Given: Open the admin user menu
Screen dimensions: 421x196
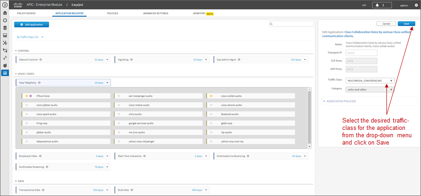Looking at the screenshot, I should 404,5.
